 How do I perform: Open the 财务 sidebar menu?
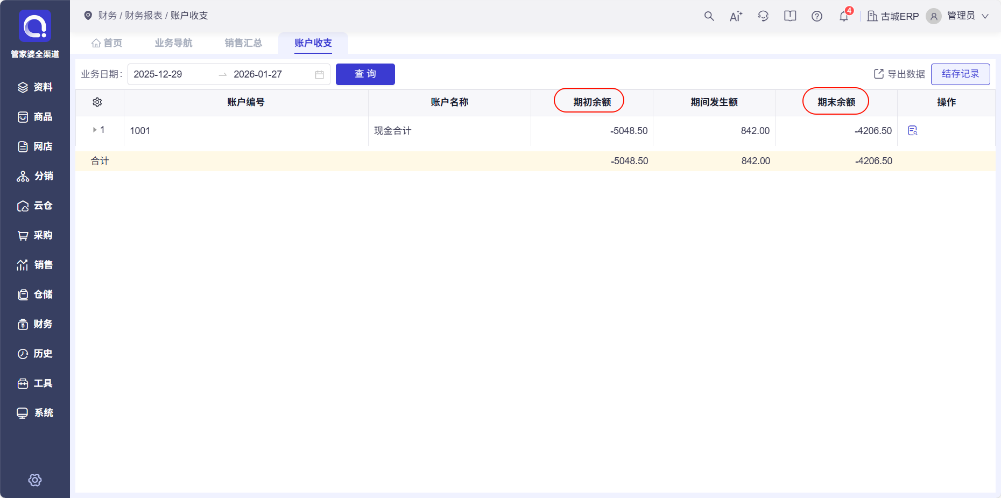(35, 324)
